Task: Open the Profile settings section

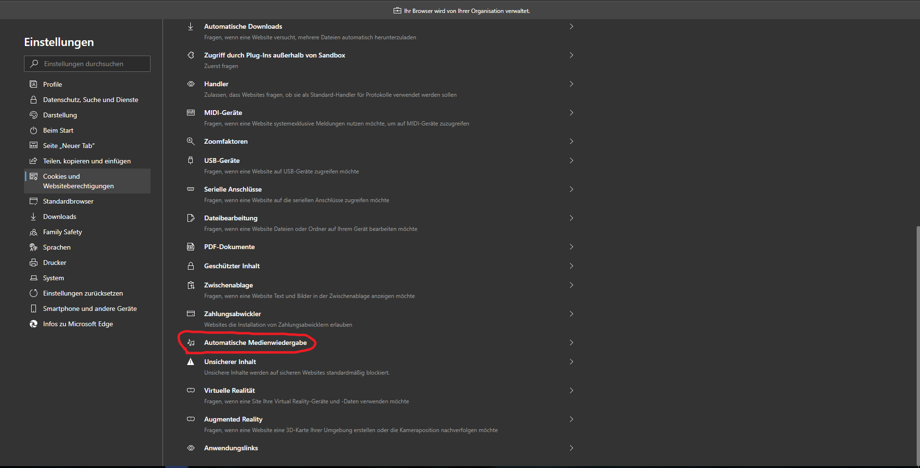Action: click(x=53, y=84)
